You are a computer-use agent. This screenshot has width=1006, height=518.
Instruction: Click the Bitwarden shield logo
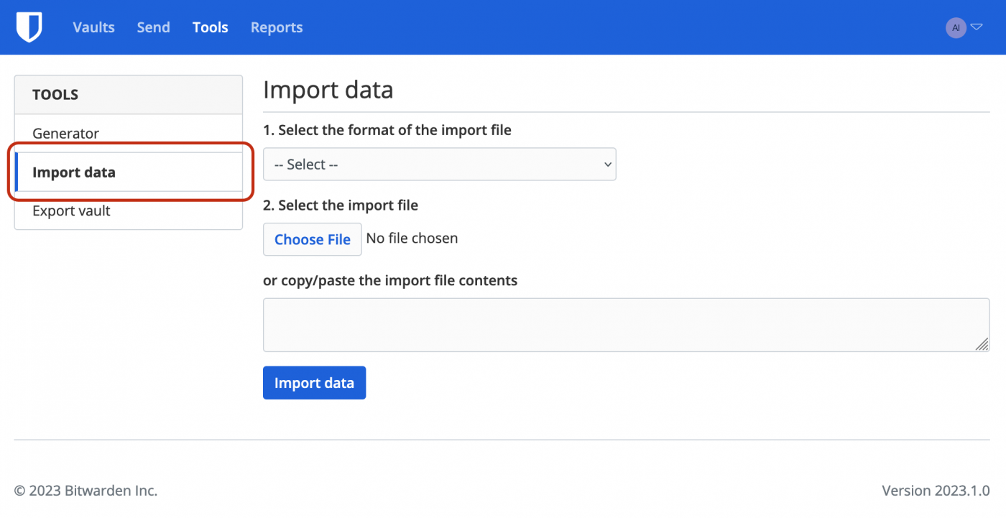(29, 27)
